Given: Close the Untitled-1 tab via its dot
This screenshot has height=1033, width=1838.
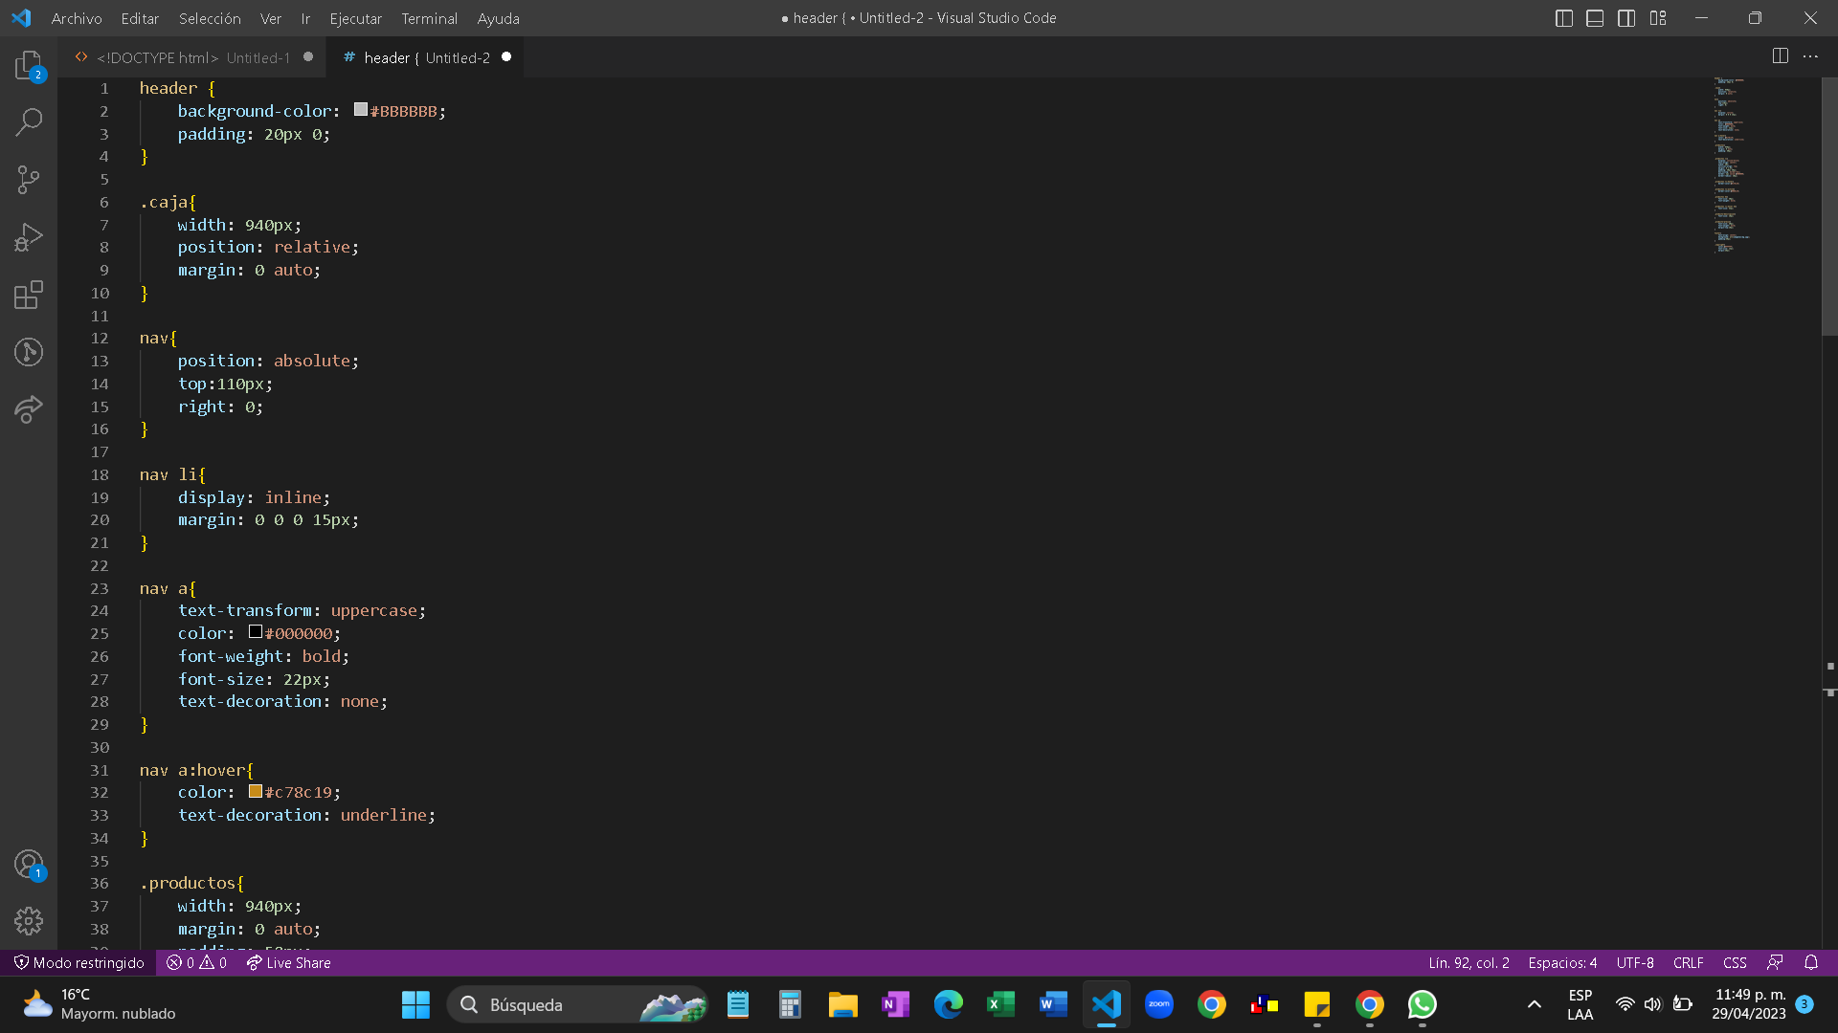Looking at the screenshot, I should (x=308, y=56).
